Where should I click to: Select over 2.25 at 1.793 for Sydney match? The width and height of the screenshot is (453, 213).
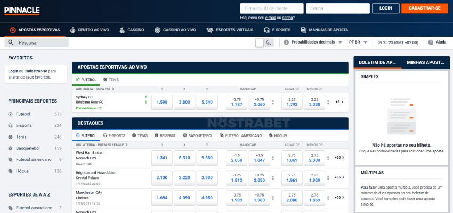click(x=292, y=102)
